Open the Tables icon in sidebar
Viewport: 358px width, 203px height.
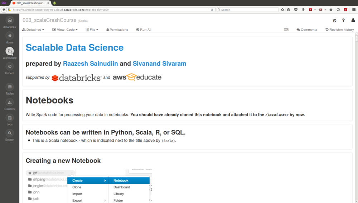point(10,87)
